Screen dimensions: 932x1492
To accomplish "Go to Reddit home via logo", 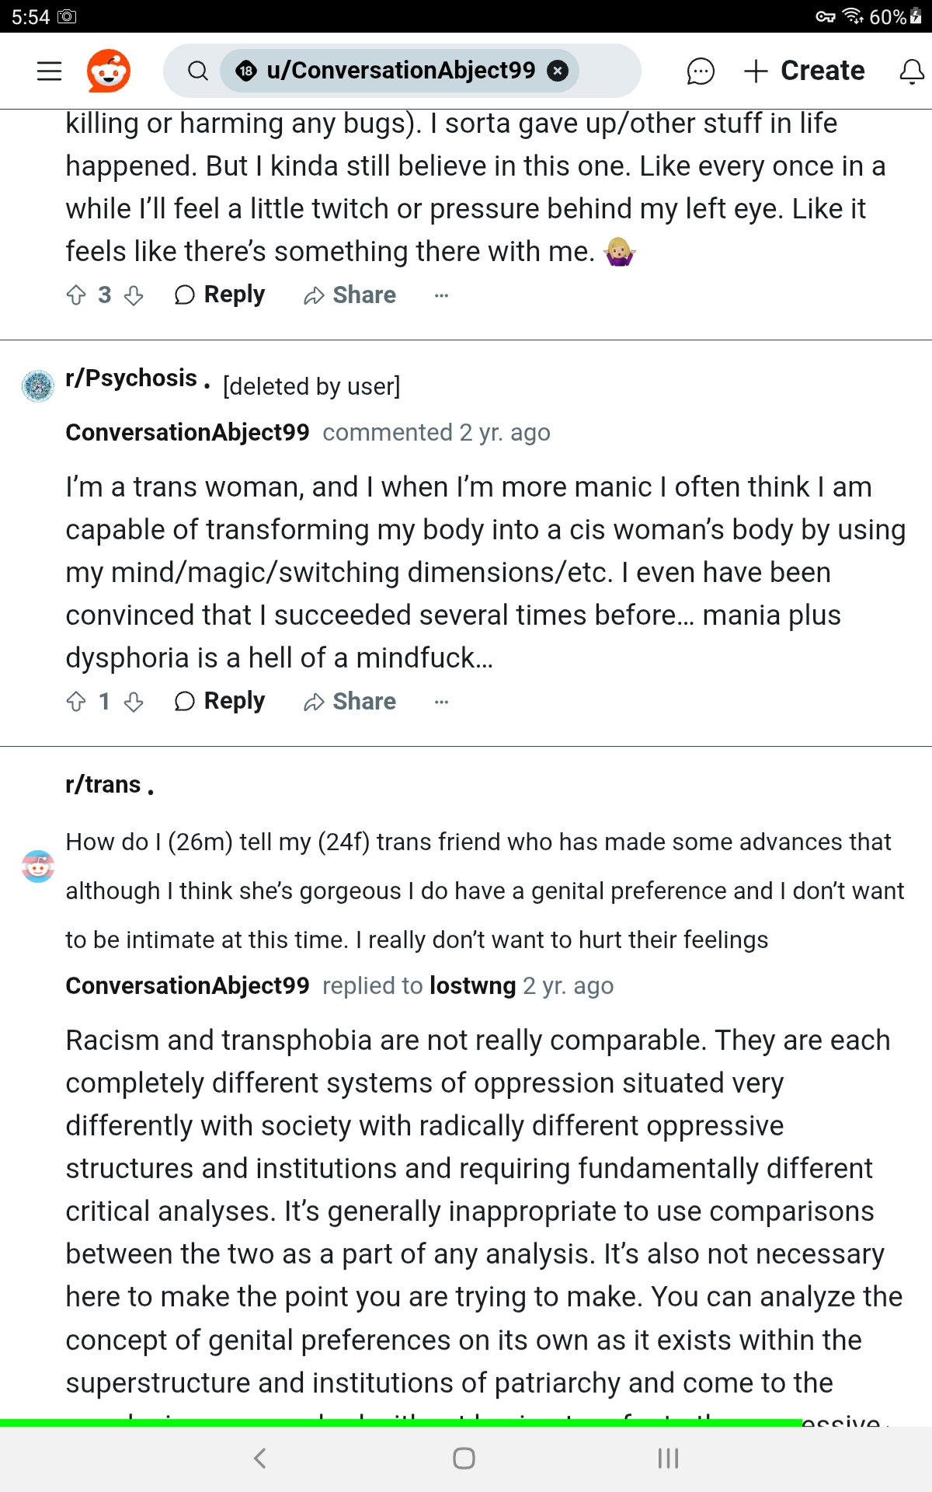I will click(108, 71).
